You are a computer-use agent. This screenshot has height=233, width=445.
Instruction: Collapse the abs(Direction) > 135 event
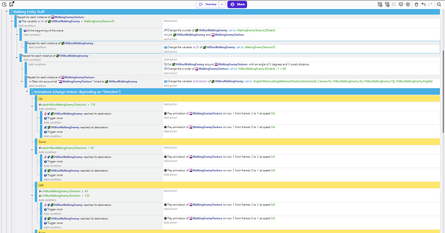[x=32, y=106]
